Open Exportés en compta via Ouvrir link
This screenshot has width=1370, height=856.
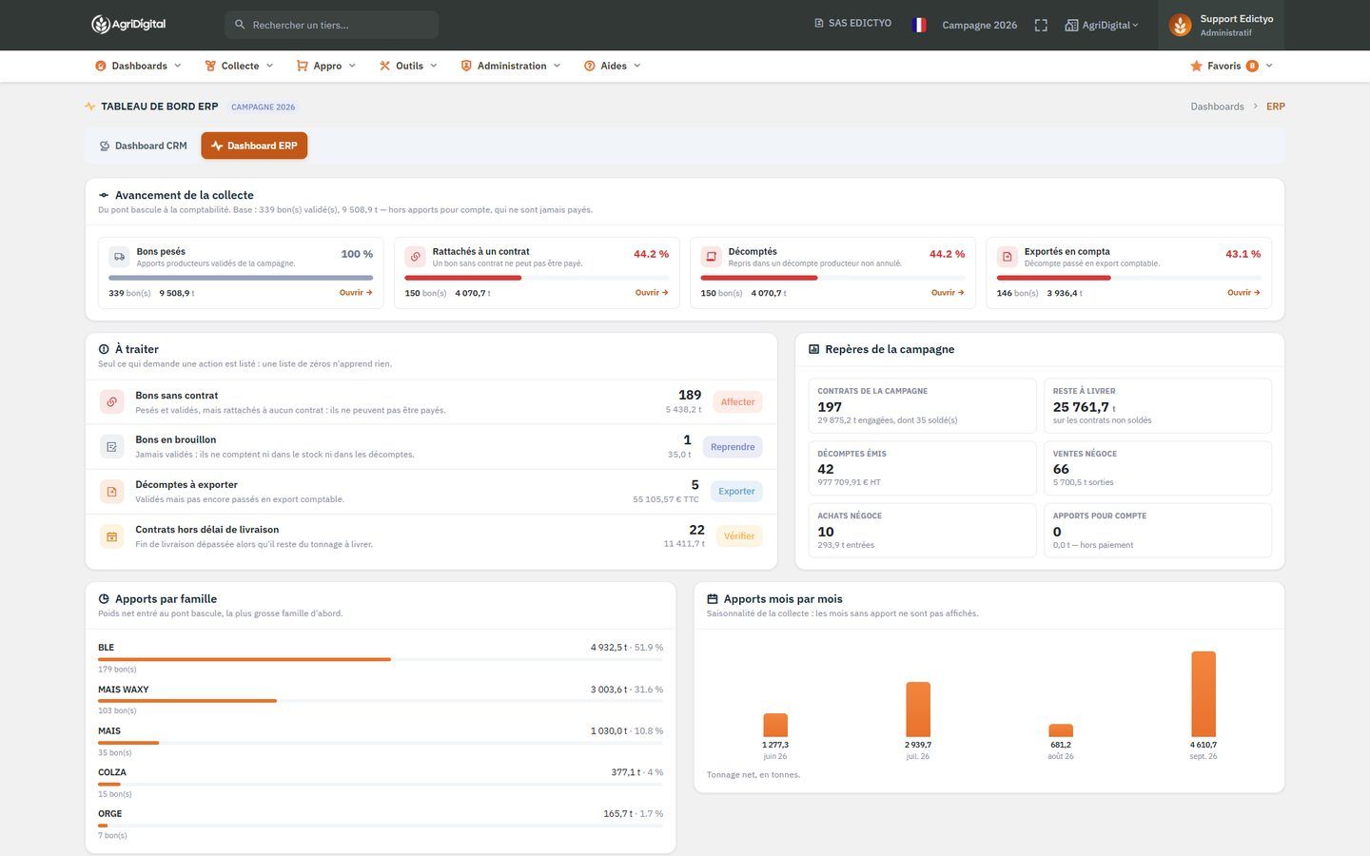(1243, 293)
